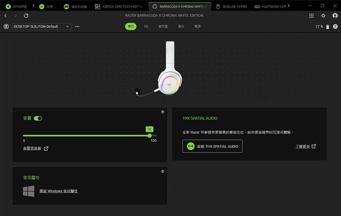Screen dimensions: 341x216
Task: Switch to the EQ tab
Action: (x=146, y=27)
